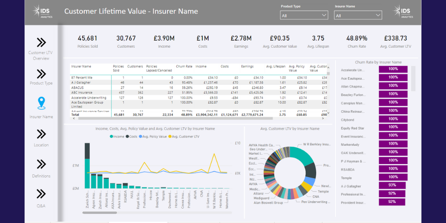This screenshot has width=446, height=223.
Task: Open the Q&A page chevron icon
Action: coord(41,194)
